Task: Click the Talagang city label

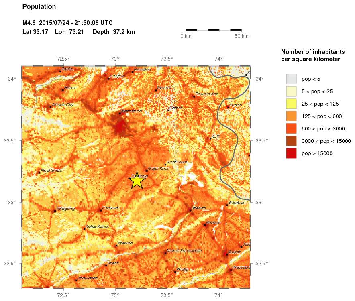Action: (x=65, y=209)
